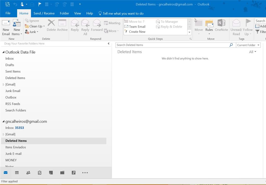This screenshot has width=266, height=185.
Task: Collapse the gncalheiros@gmail.com account tree
Action: pos(3,122)
